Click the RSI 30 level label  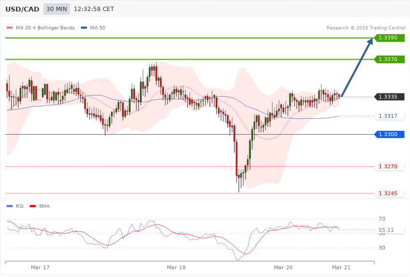382,248
